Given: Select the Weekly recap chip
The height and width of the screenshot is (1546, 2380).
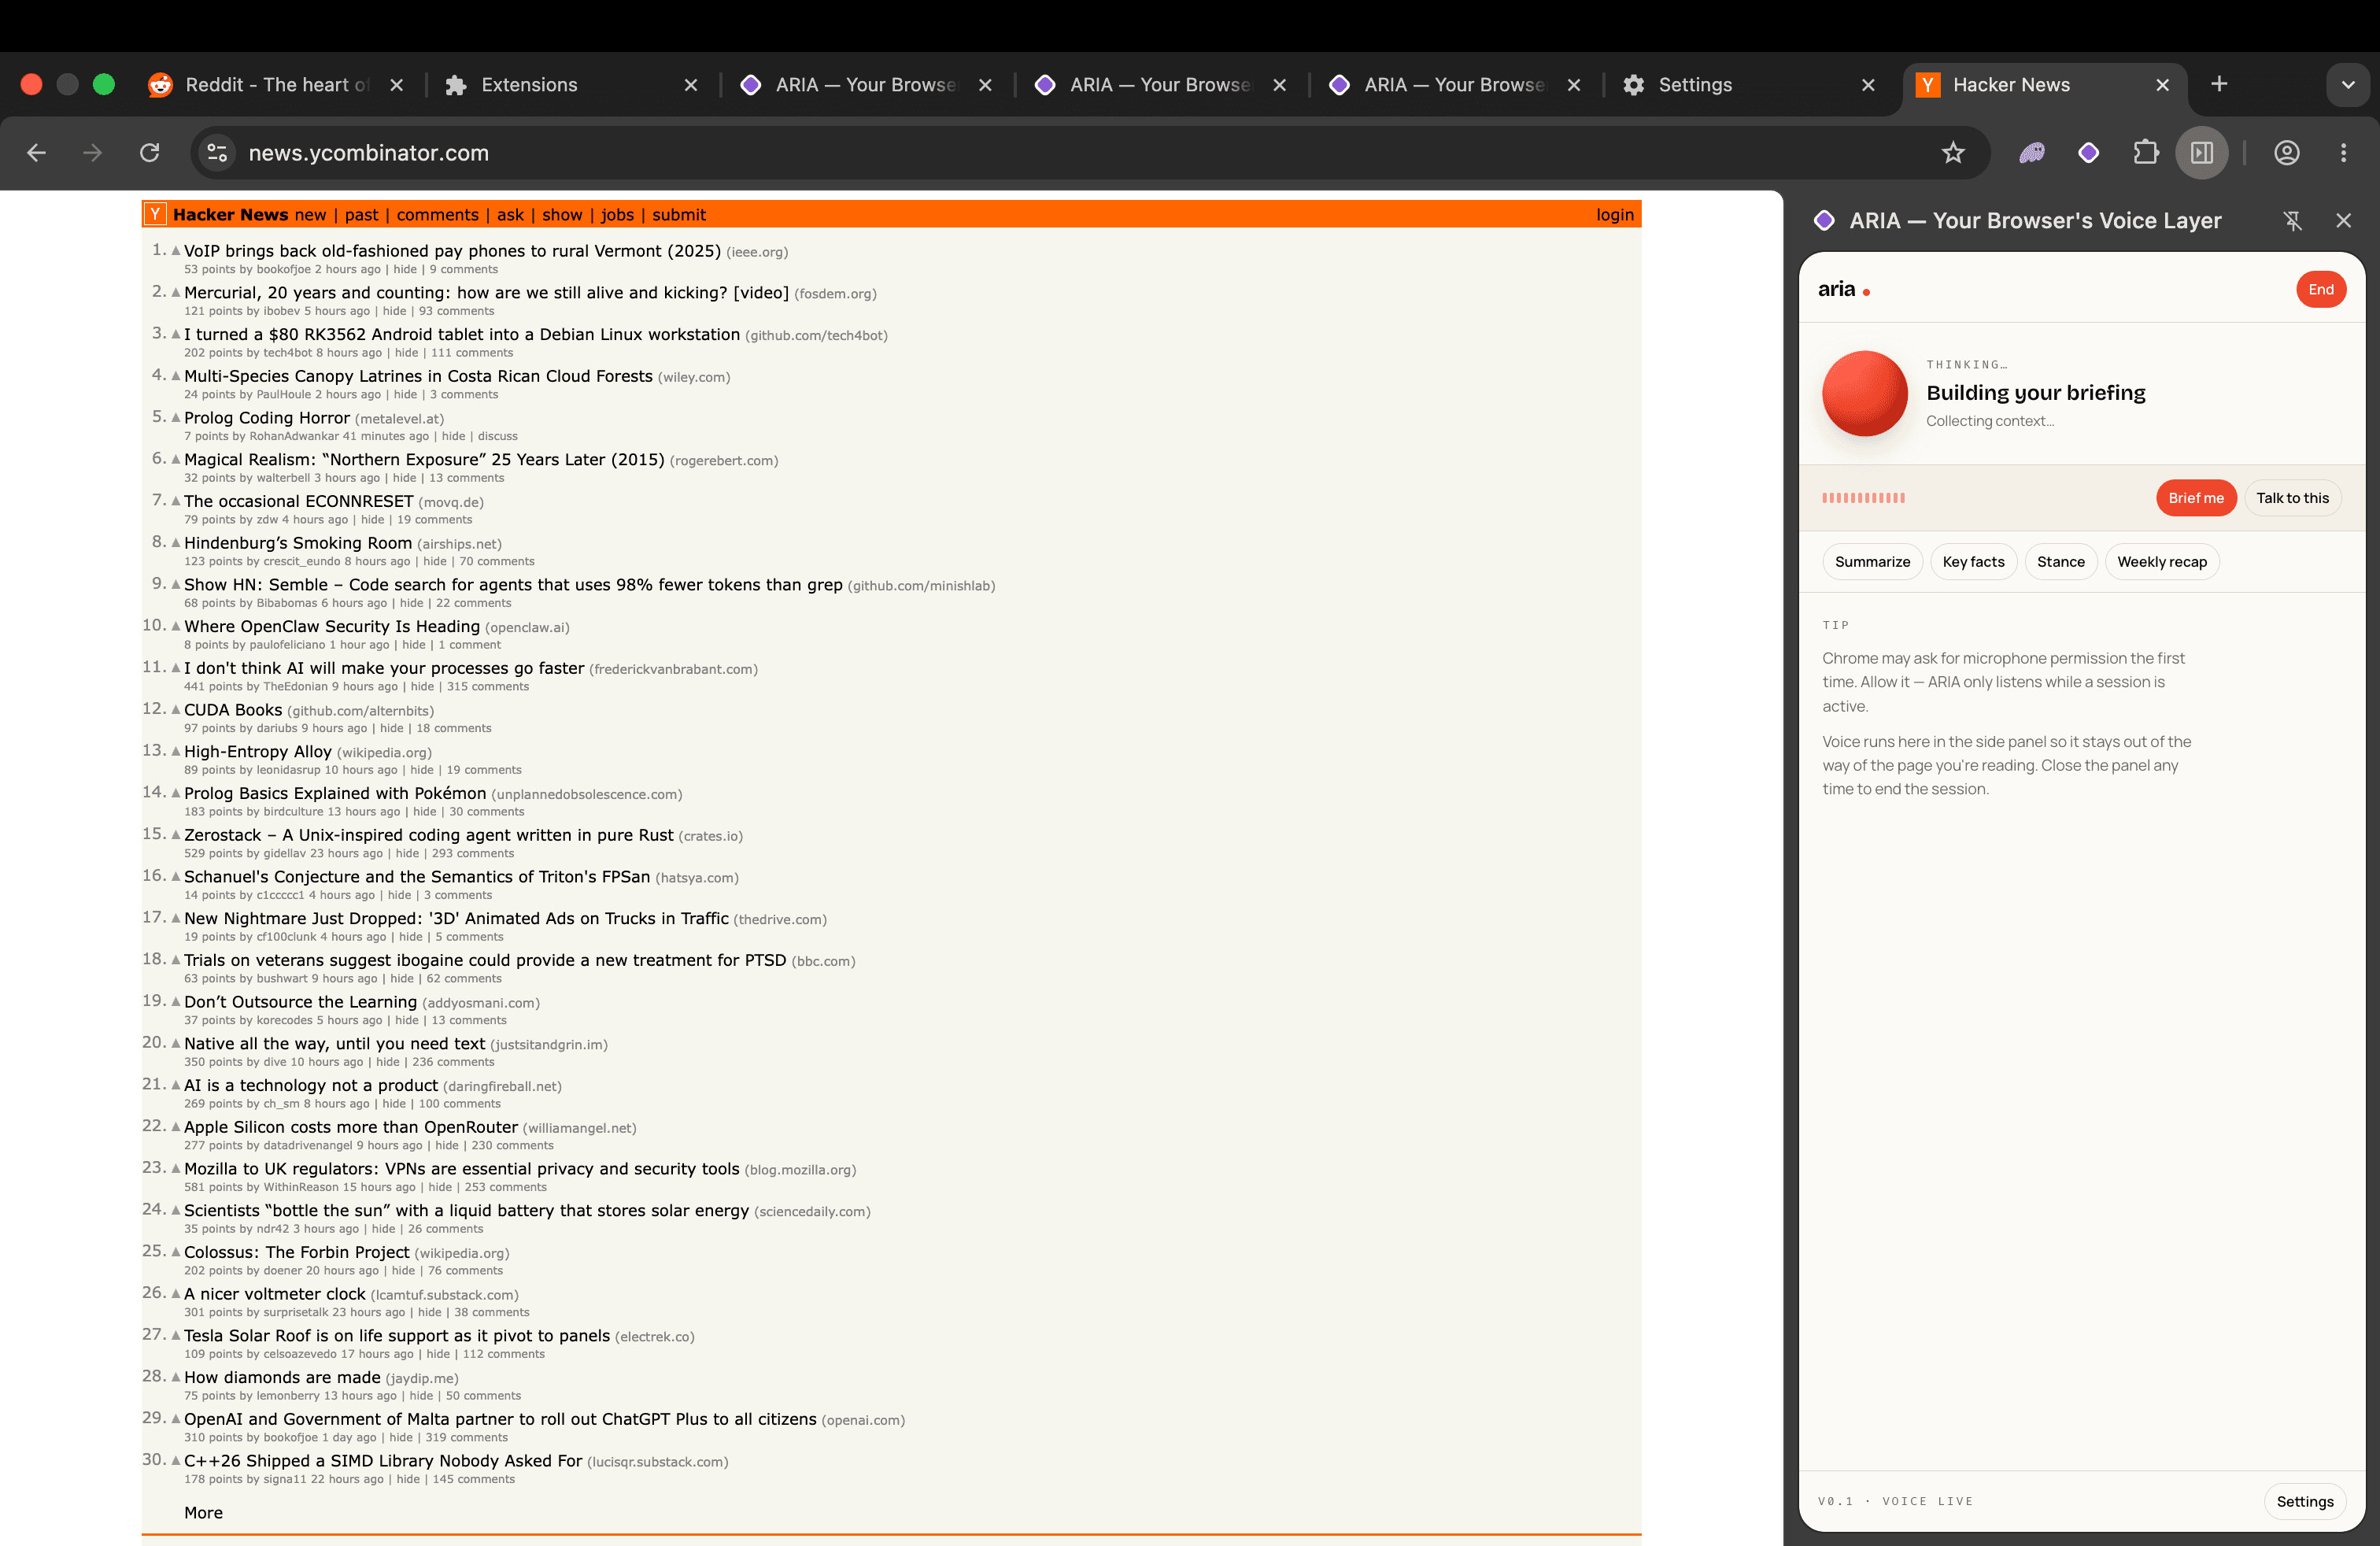Looking at the screenshot, I should coord(2162,561).
